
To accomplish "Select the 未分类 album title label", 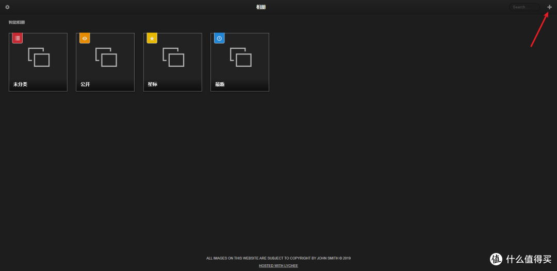I will point(20,84).
